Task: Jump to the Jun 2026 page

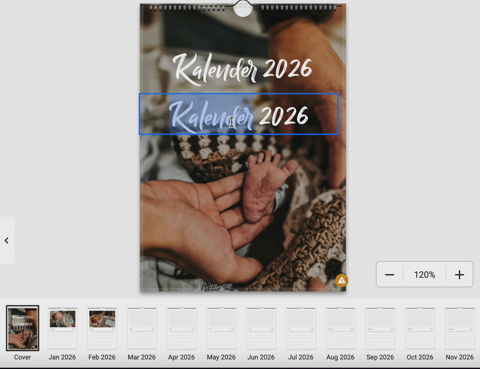Action: (x=261, y=328)
